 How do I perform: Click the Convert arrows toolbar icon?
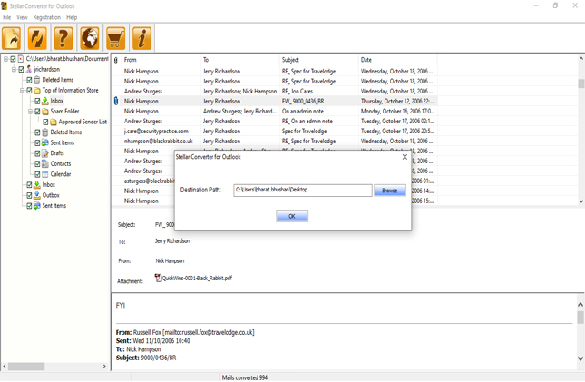[37, 38]
